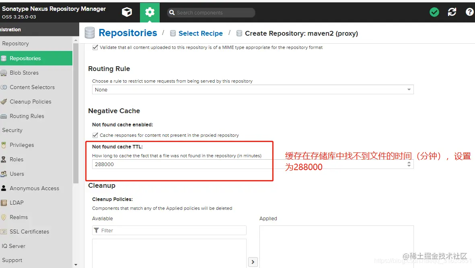The height and width of the screenshot is (268, 475).
Task: Expand the Support section in sidebar
Action: click(12, 260)
